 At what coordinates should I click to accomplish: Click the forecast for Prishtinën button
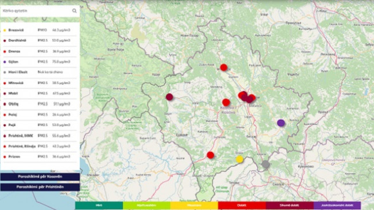(x=40, y=187)
